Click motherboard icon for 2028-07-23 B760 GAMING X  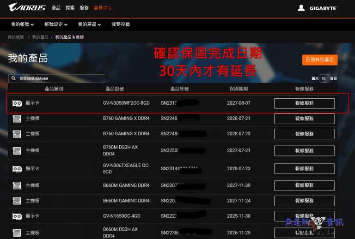pos(17,134)
